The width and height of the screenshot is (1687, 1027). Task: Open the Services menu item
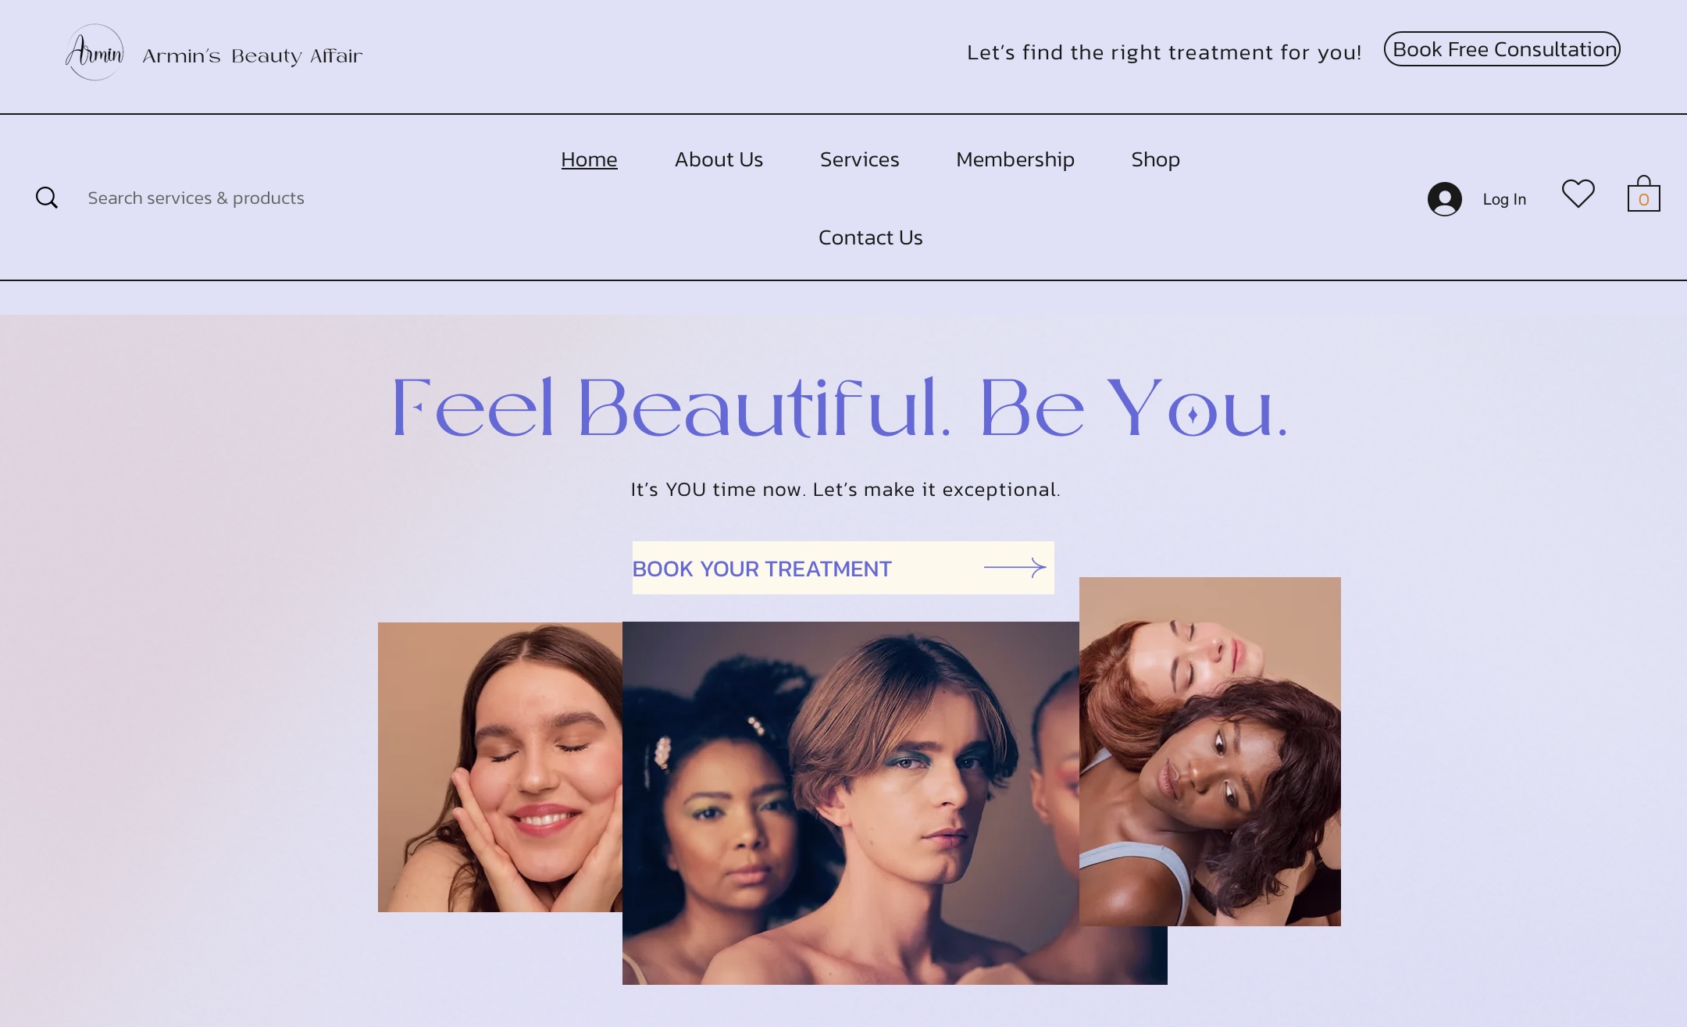[859, 159]
